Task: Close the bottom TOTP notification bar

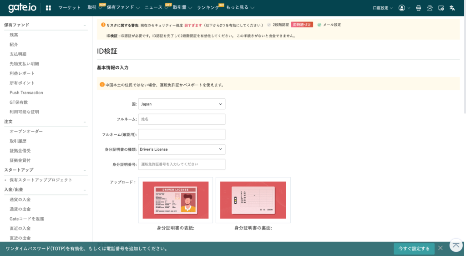Action: point(441,248)
